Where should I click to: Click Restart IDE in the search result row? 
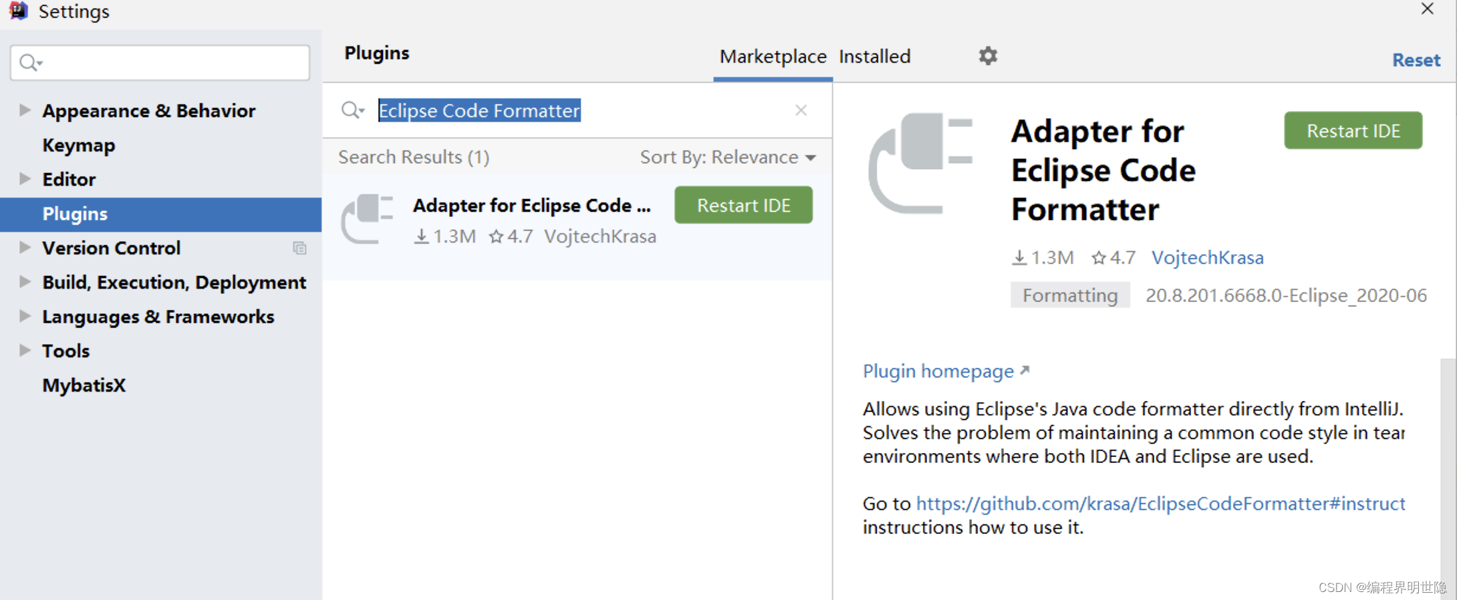coord(743,205)
